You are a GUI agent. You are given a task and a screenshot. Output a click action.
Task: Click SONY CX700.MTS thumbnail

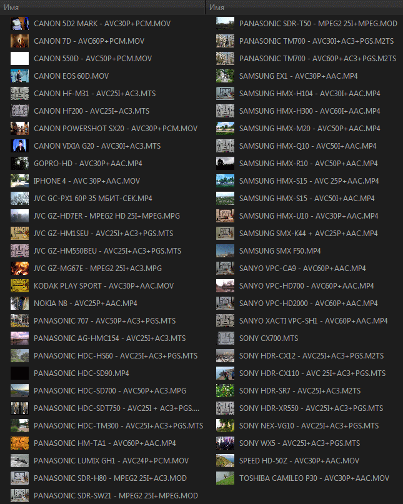[225, 338]
